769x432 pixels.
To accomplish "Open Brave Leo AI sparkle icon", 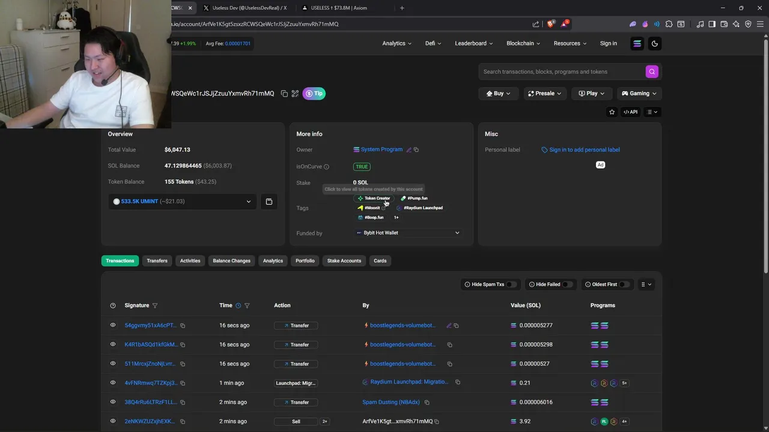I will 736,24.
